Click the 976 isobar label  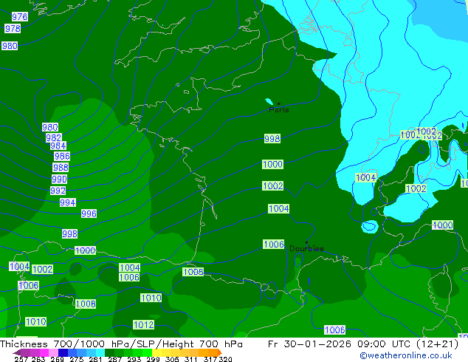[x=20, y=17]
